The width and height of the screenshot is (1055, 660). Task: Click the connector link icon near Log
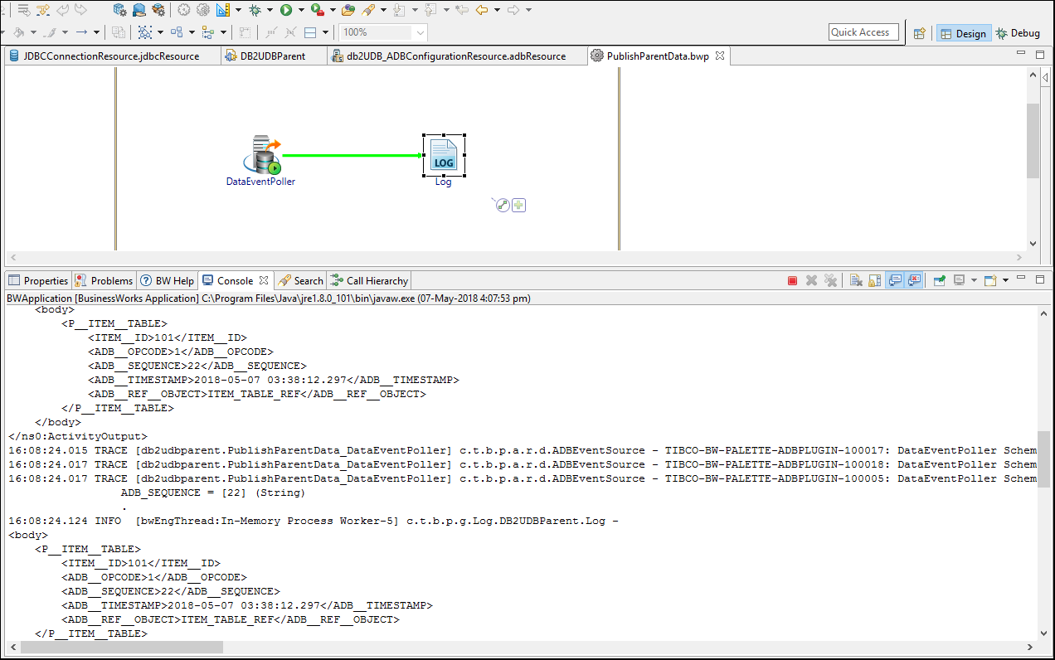(x=502, y=205)
